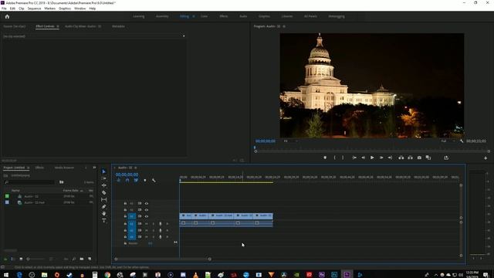Image resolution: width=494 pixels, height=278 pixels.
Task: Open the Comparison View button
Action: pos(428,158)
